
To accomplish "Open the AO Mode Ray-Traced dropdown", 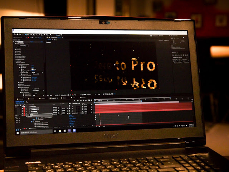I will [x=38, y=91].
